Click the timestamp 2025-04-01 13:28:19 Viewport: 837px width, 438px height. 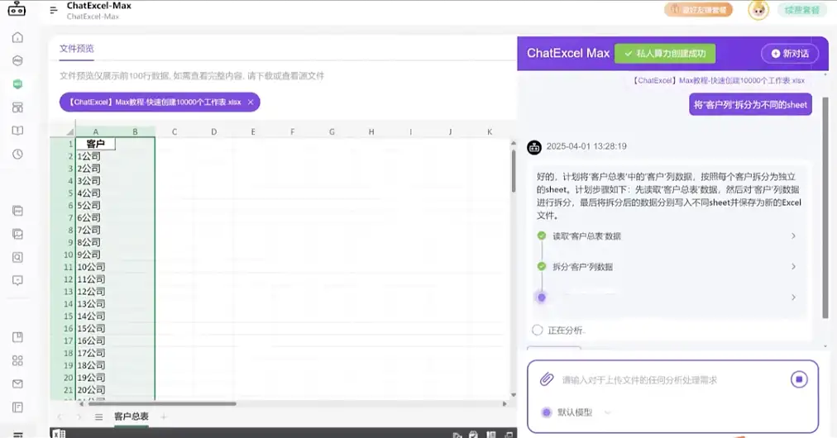pos(586,146)
